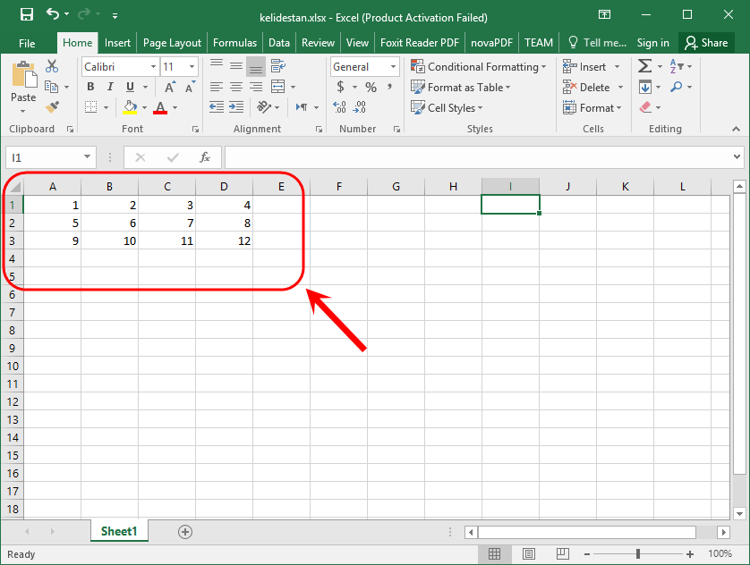Click the Delete cells button
The height and width of the screenshot is (565, 750).
[593, 87]
